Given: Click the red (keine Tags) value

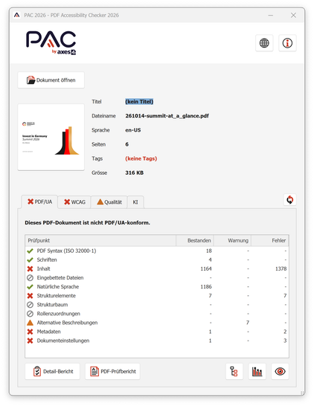Looking at the screenshot, I should pyautogui.click(x=141, y=158).
